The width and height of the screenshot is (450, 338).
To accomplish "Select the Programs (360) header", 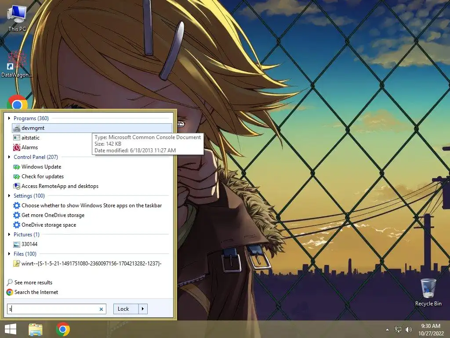I will coord(31,118).
